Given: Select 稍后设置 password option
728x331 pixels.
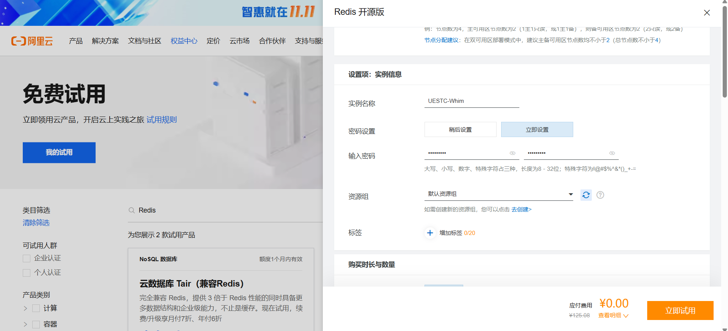Looking at the screenshot, I should (x=460, y=129).
